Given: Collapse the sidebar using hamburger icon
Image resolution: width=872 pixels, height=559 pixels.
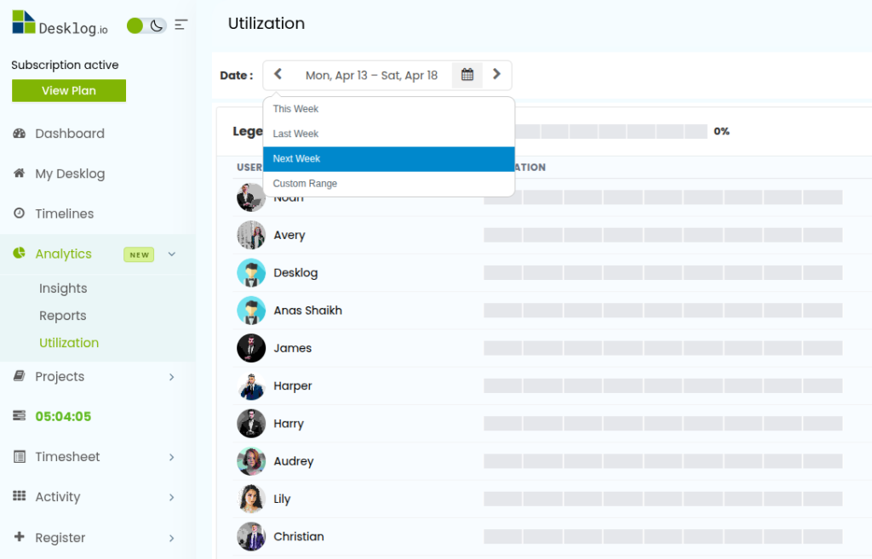Looking at the screenshot, I should [181, 26].
